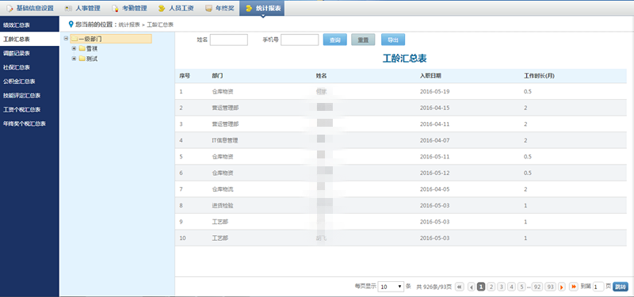The height and width of the screenshot is (297, 634).
Task: Collapse the 一级部门 tree node
Action: 66,38
